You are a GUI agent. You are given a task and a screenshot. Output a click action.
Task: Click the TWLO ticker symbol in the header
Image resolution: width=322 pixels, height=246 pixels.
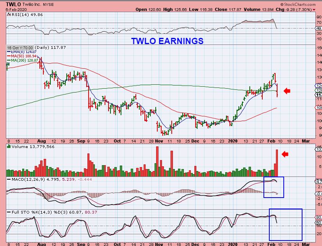[13, 4]
